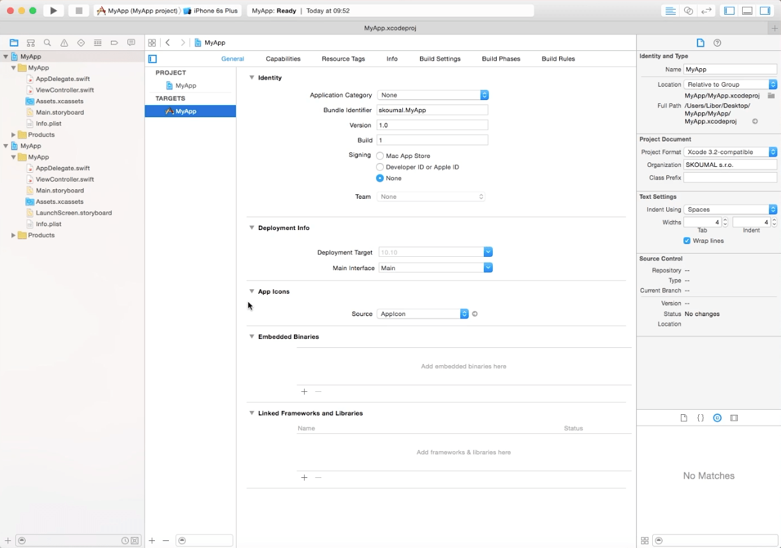Edit the Class Prefix field

click(x=731, y=178)
